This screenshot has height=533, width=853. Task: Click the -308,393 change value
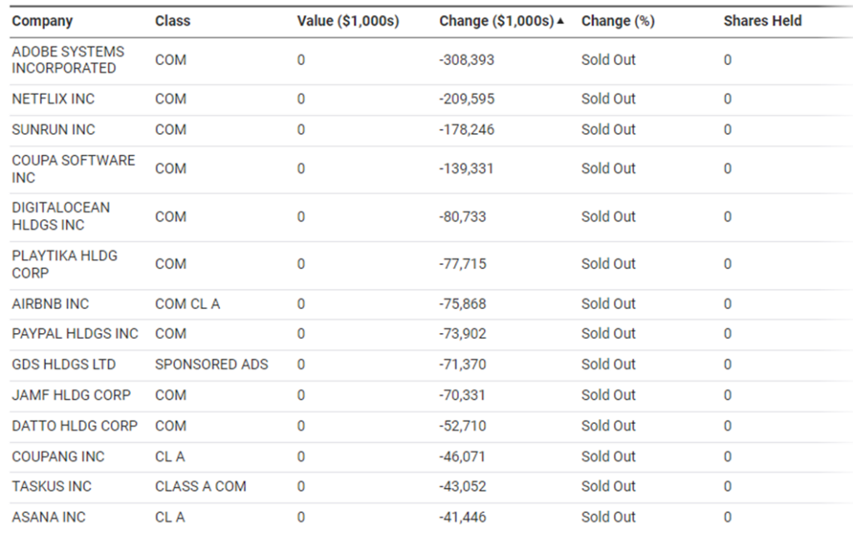[466, 60]
